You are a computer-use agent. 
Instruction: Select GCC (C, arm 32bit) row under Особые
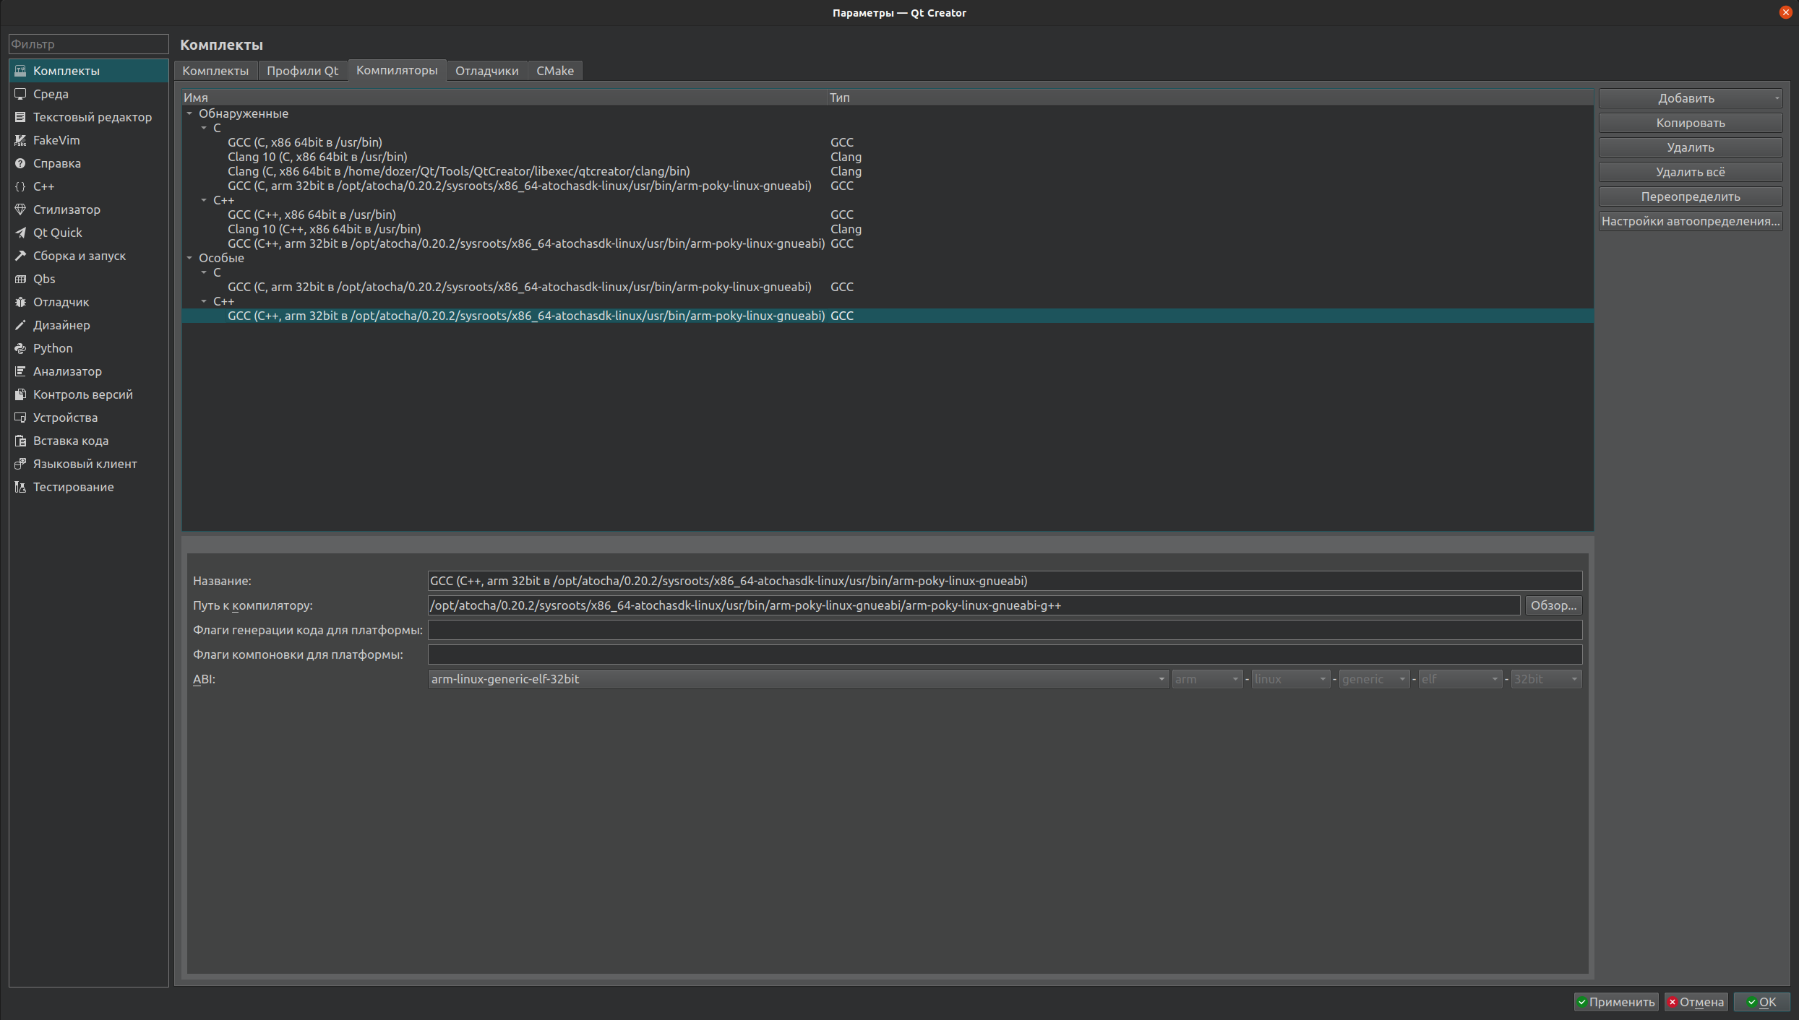click(888, 287)
